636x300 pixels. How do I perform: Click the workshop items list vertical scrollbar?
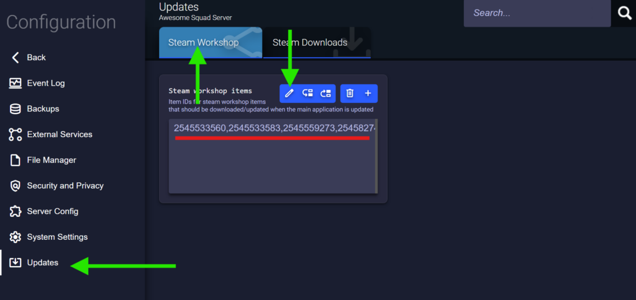[x=376, y=156]
